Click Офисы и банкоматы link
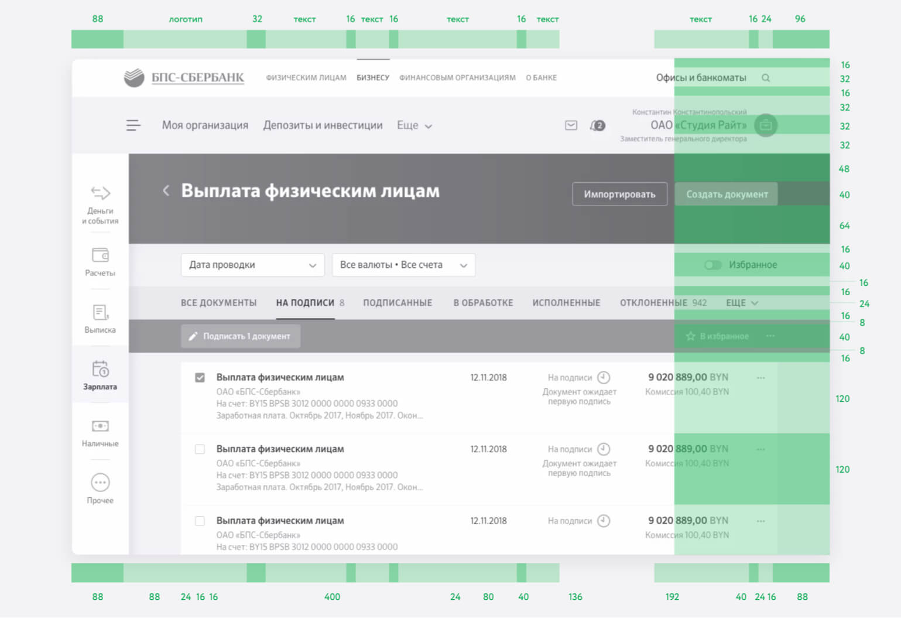Screen dimensions: 901x618 click(x=701, y=78)
